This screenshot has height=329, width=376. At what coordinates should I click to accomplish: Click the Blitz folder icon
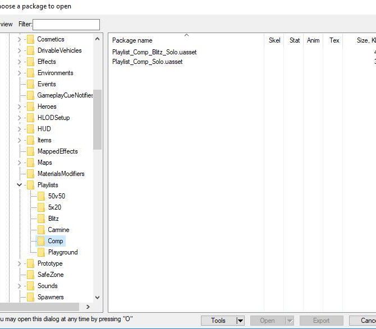tap(41, 219)
